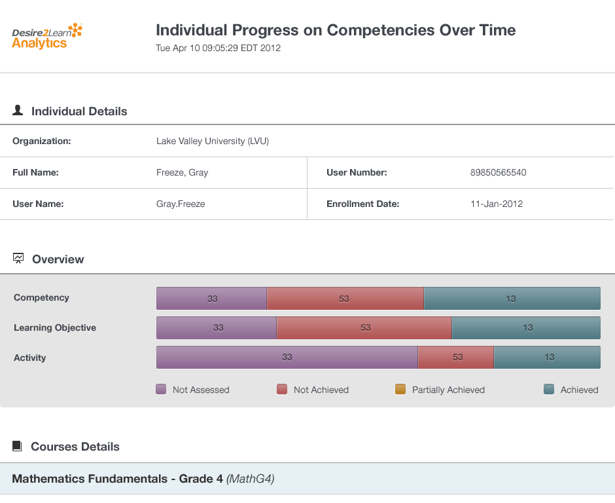The width and height of the screenshot is (615, 503).
Task: Click the Activity bar's purple Not Assessed segment
Action: coord(287,358)
